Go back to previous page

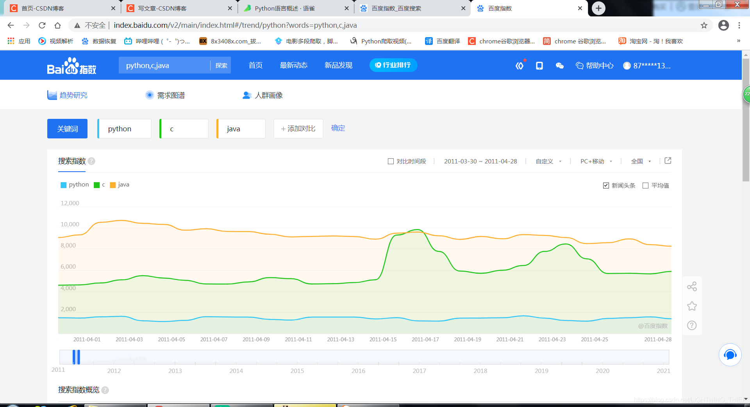(11, 25)
